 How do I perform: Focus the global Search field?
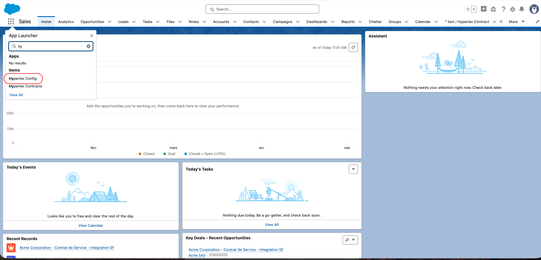262,9
